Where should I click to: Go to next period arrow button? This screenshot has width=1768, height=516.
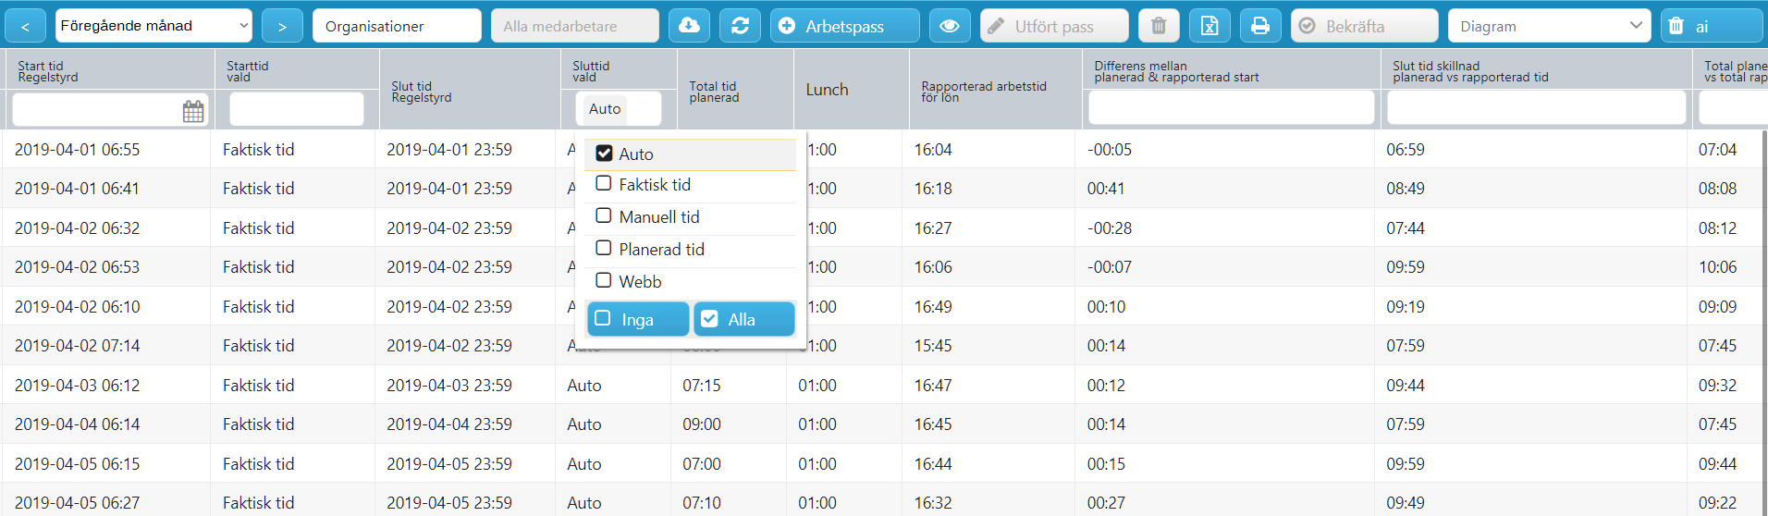tap(282, 26)
